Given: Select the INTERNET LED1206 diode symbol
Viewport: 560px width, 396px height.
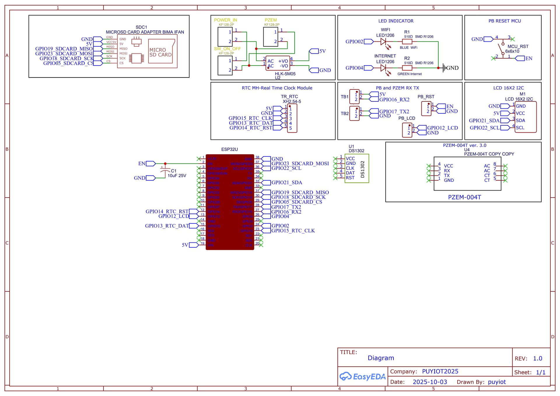Looking at the screenshot, I should coord(383,68).
